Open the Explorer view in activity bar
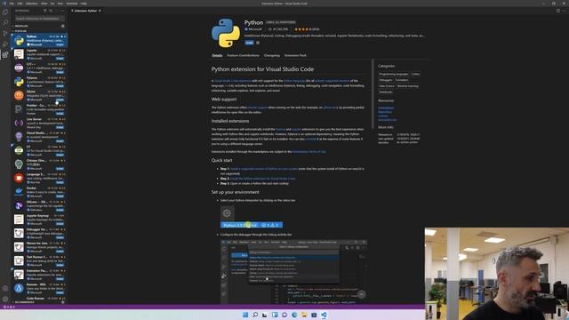Viewport: 569px width, 320px height. [5, 12]
